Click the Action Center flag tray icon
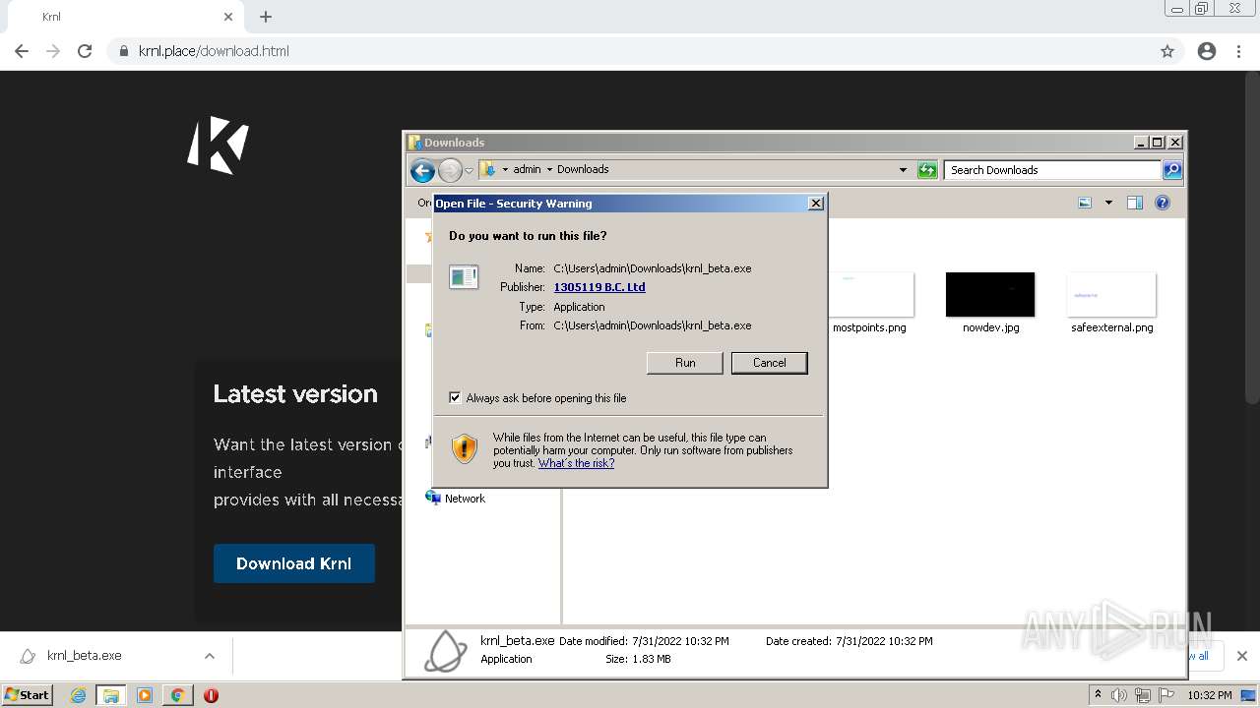Viewport: 1260px width, 708px height. tap(1166, 695)
